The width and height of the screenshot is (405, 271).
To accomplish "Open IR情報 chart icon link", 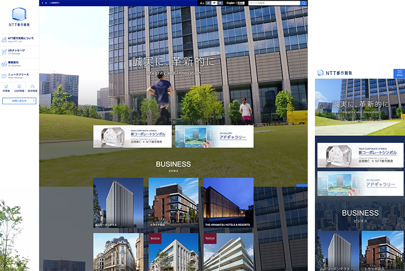I will (x=6, y=88).
